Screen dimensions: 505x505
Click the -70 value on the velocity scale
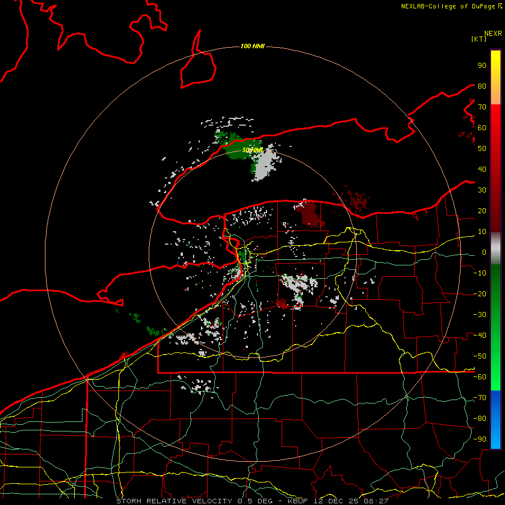(480, 398)
